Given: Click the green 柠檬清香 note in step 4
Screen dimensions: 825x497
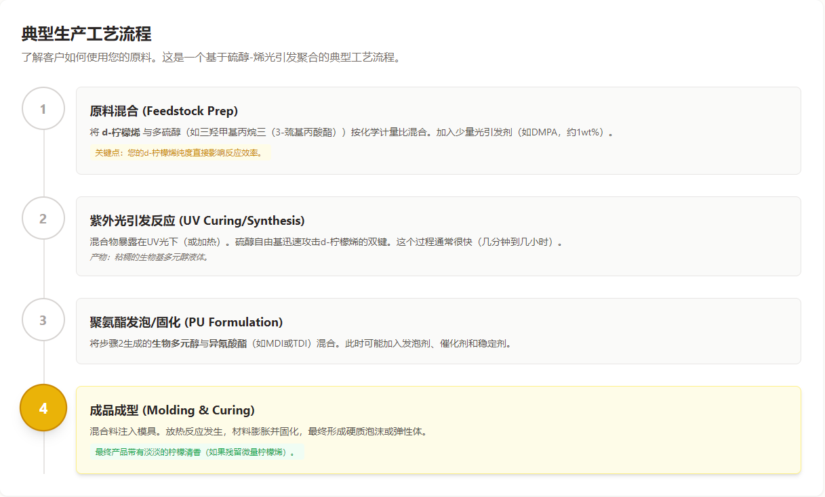Looking at the screenshot, I should (x=195, y=452).
